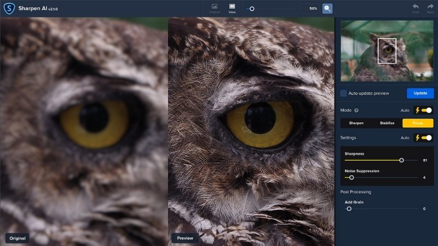This screenshot has height=246, width=438.
Task: Click the magnifier zoom button
Action: click(327, 8)
